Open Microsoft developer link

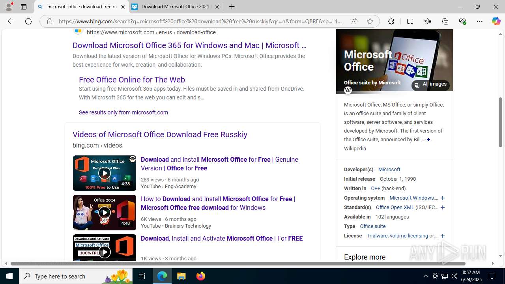tap(389, 170)
